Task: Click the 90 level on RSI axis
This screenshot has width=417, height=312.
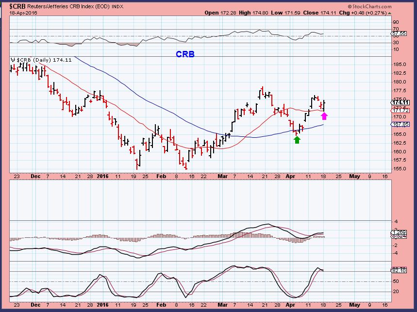Action: click(396, 22)
